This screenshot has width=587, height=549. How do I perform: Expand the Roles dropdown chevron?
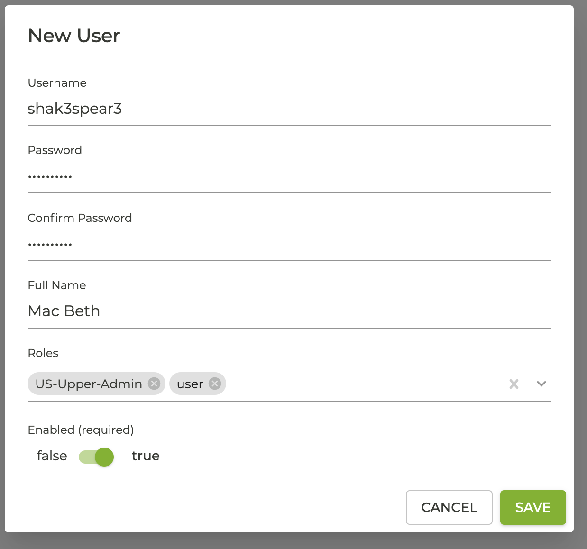(541, 384)
